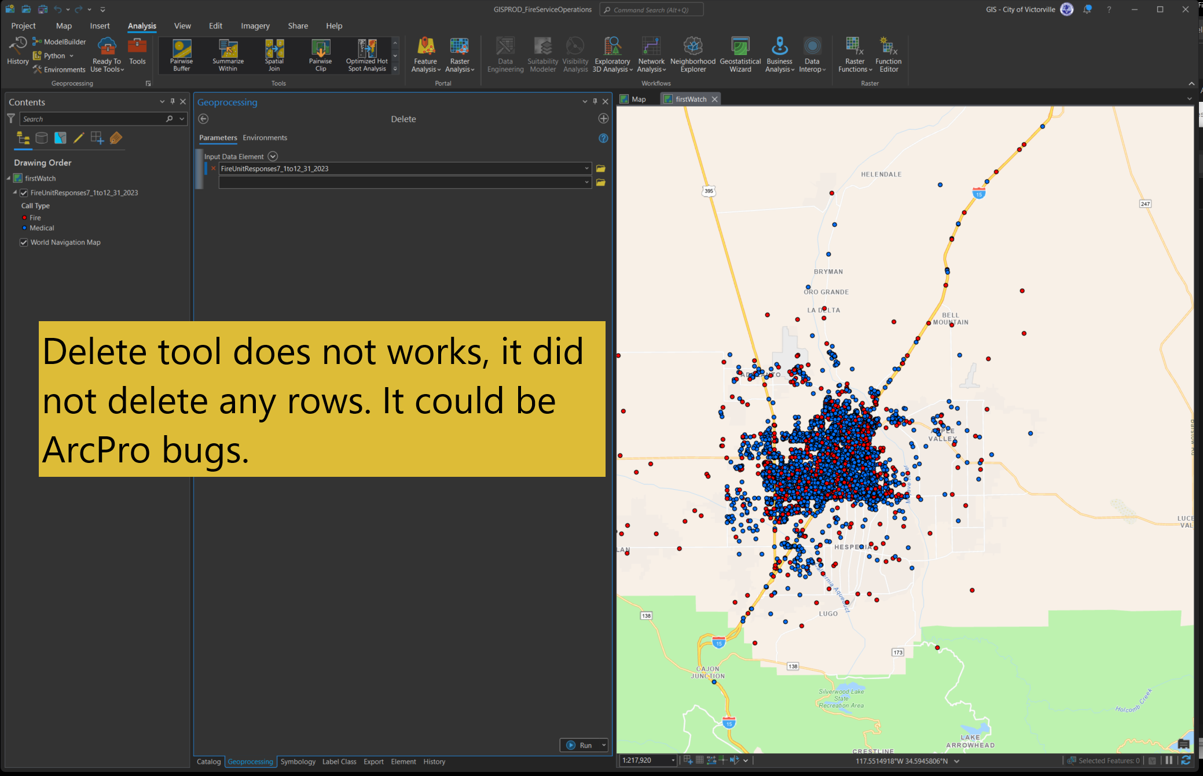
Task: Switch Contents to List By Editing
Action: pos(79,138)
